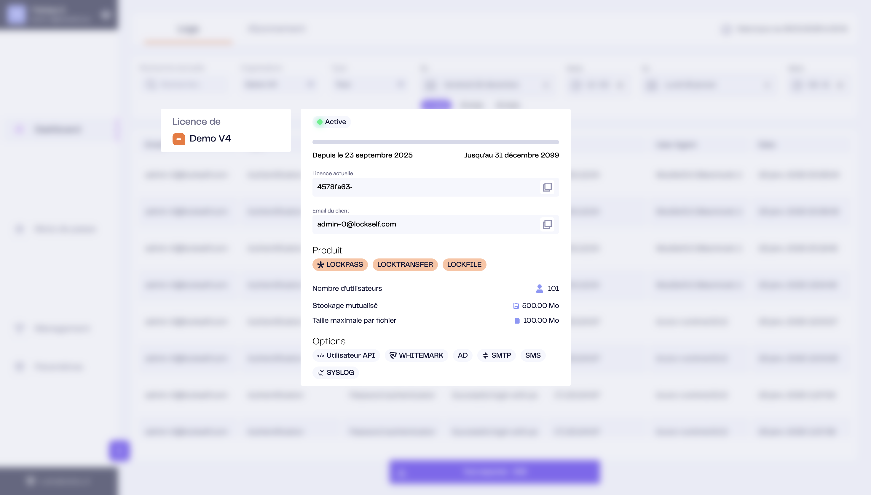Click the Email du client field

pyautogui.click(x=436, y=224)
